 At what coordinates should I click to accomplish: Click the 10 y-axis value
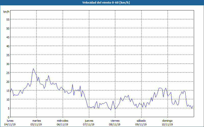pyautogui.click(x=8, y=99)
